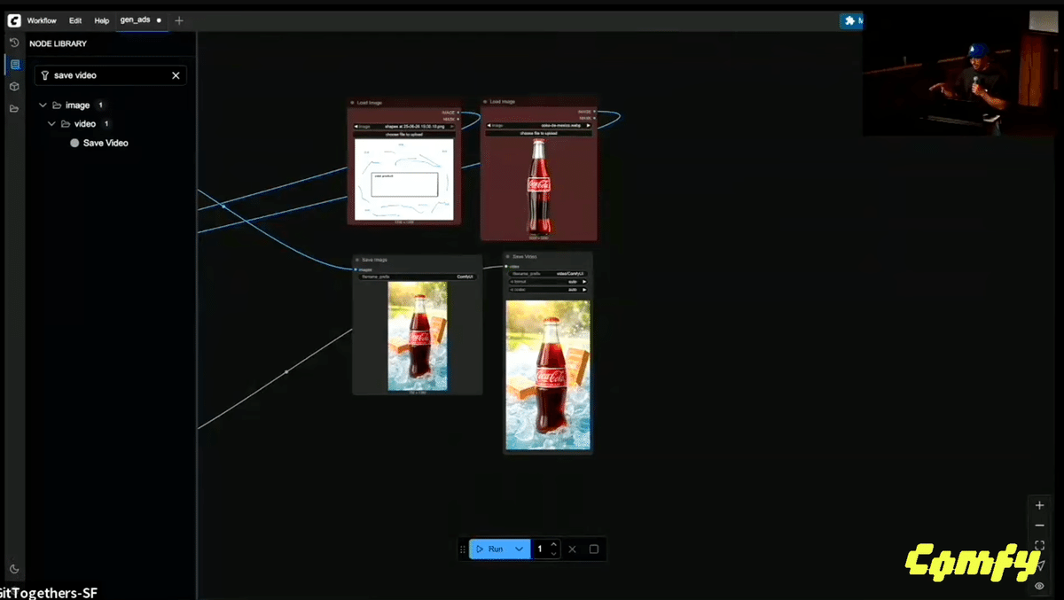Open the Model Library cube icon
This screenshot has height=600, width=1064.
(x=14, y=87)
